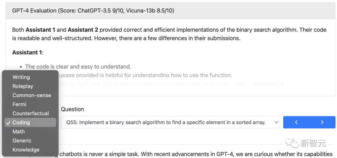This screenshot has height=158, width=337.
Task: Go to the next question arrow
Action: coord(322,122)
